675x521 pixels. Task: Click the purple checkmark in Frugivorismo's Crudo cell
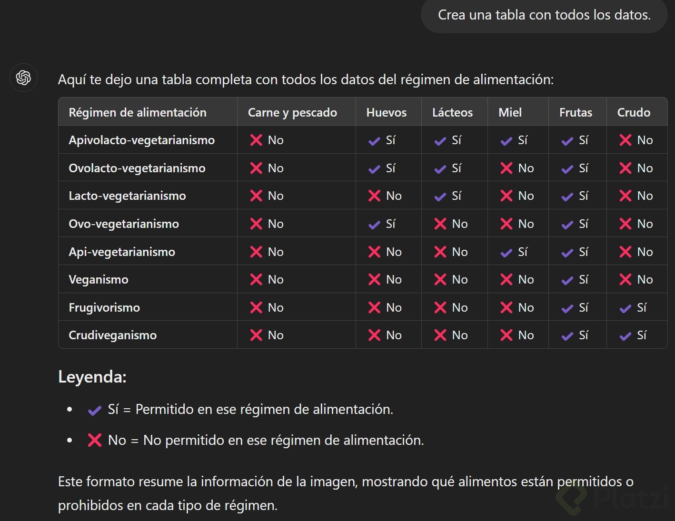625,309
